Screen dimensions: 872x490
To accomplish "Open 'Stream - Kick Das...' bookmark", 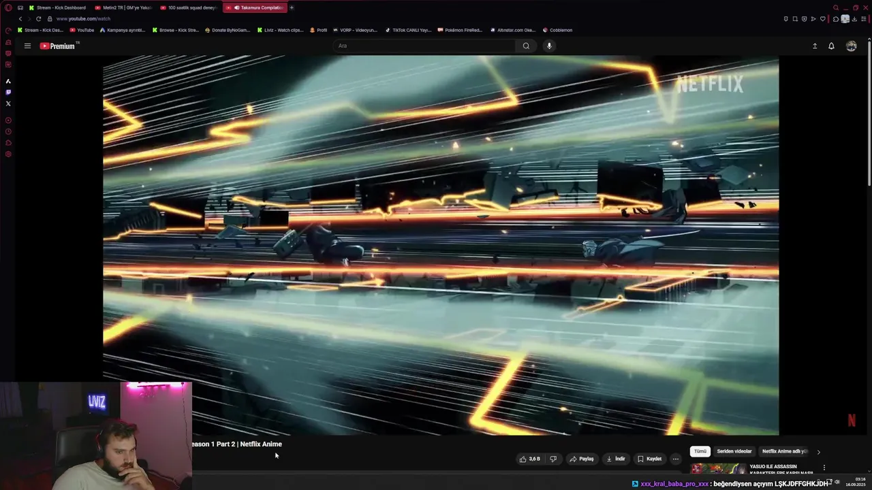I will point(40,30).
